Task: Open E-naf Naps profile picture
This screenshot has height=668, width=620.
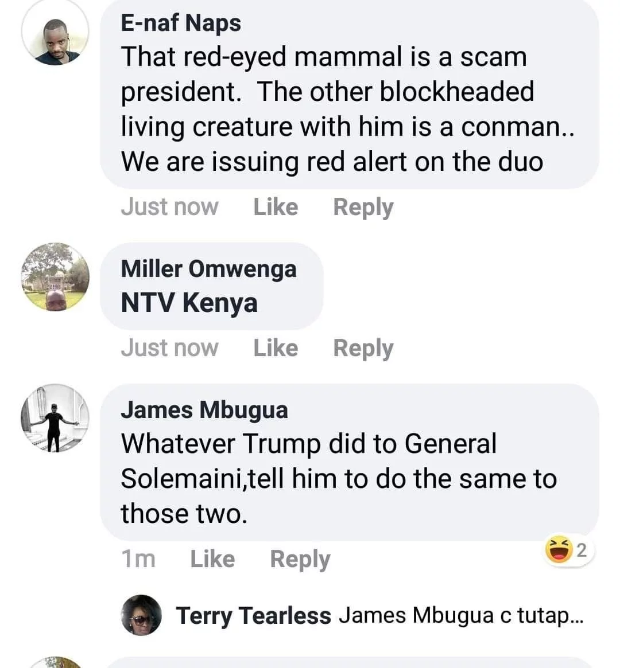Action: (x=55, y=34)
